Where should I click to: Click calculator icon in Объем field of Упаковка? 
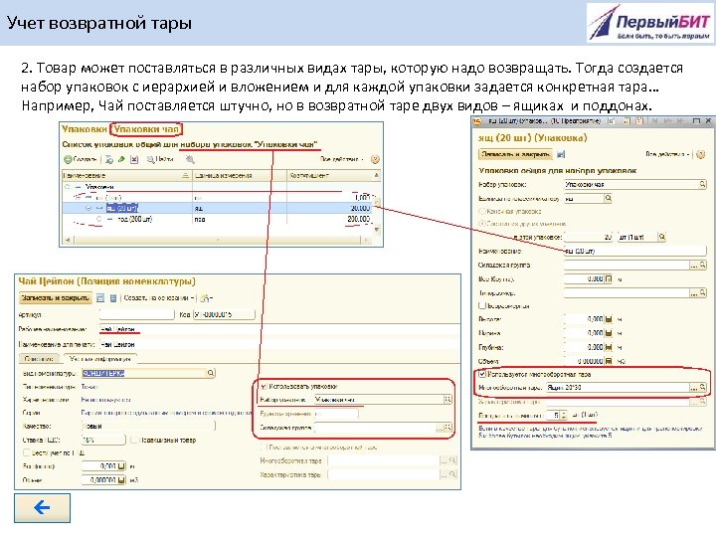coord(609,361)
